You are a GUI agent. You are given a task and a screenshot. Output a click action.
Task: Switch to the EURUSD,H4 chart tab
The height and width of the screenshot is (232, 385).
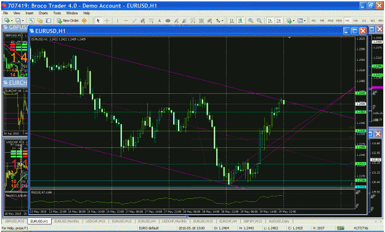coord(147,221)
